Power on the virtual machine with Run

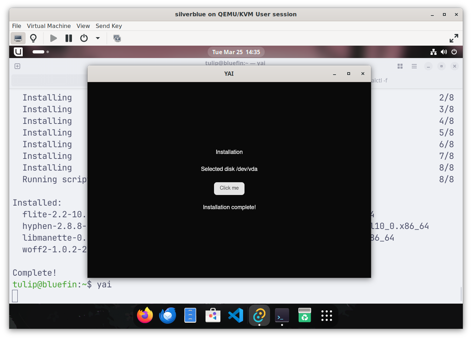(x=54, y=38)
